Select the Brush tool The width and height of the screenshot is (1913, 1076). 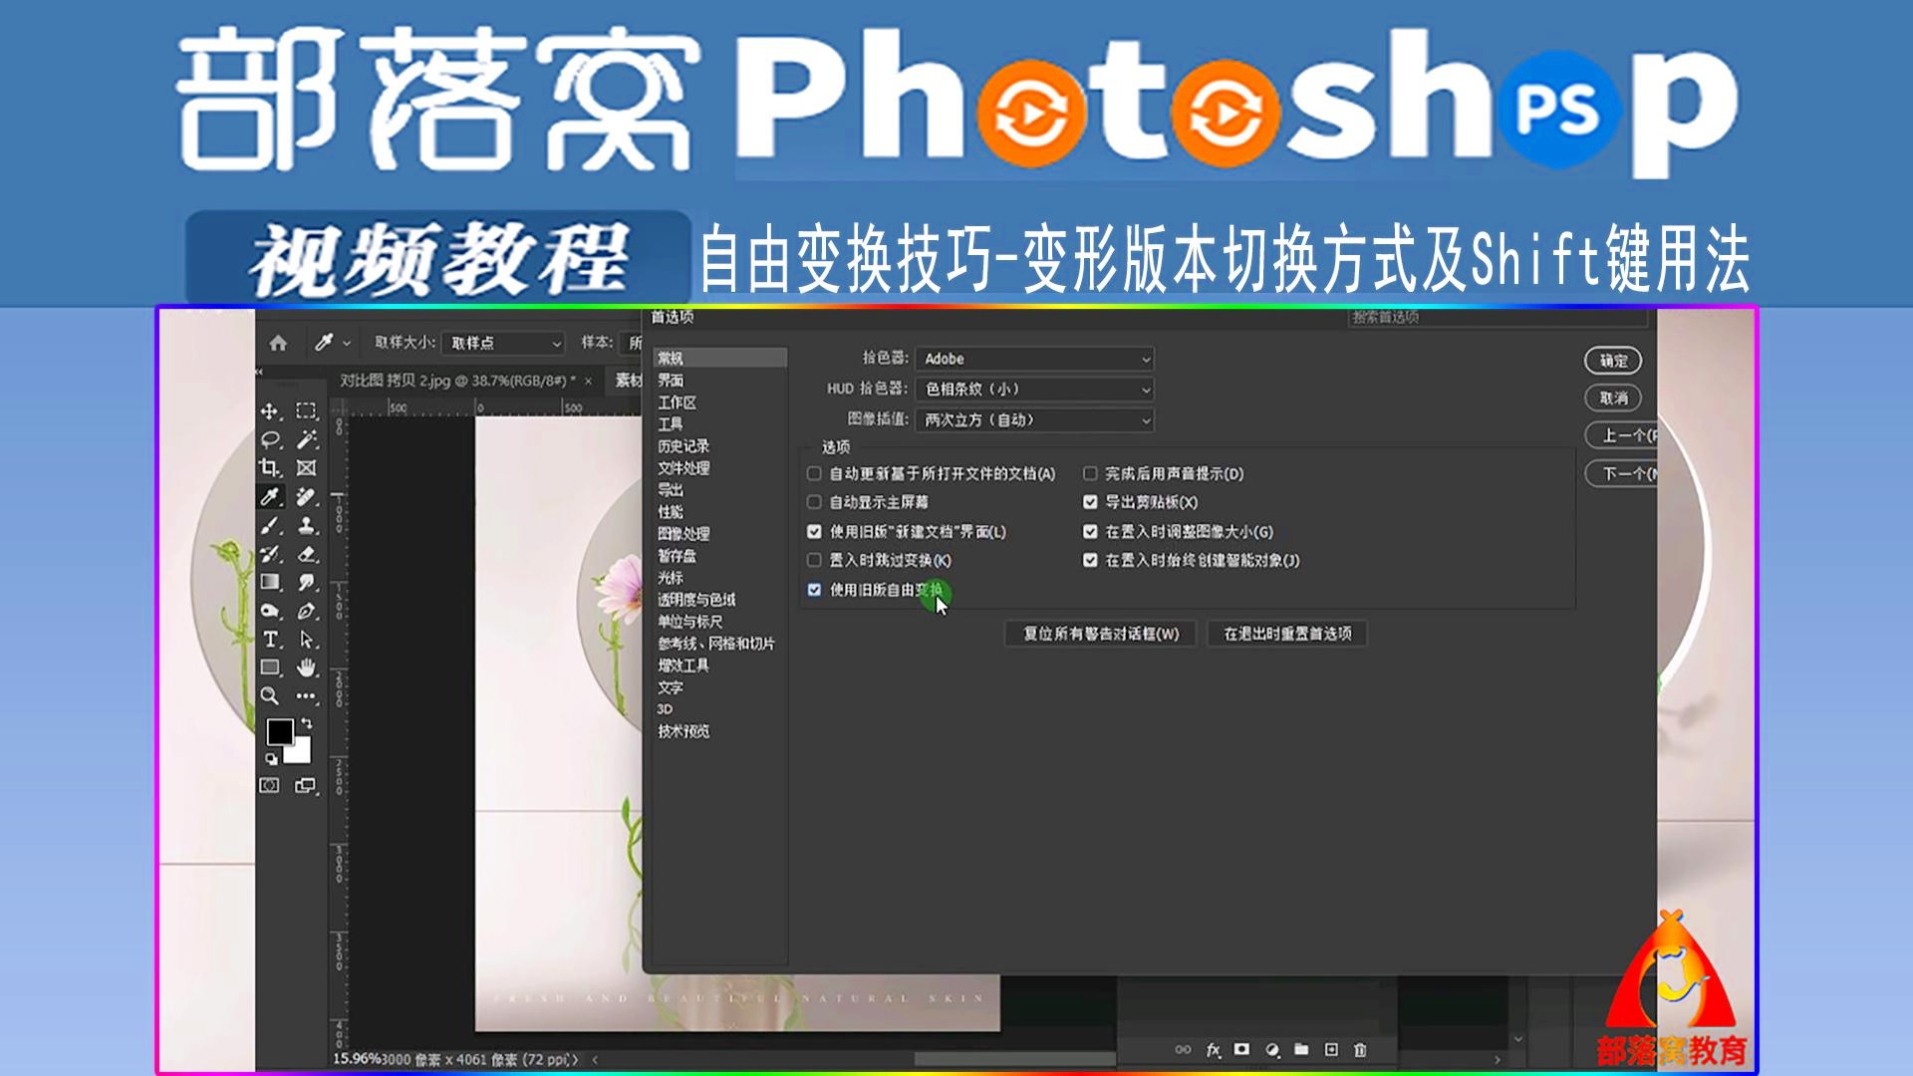[x=269, y=525]
